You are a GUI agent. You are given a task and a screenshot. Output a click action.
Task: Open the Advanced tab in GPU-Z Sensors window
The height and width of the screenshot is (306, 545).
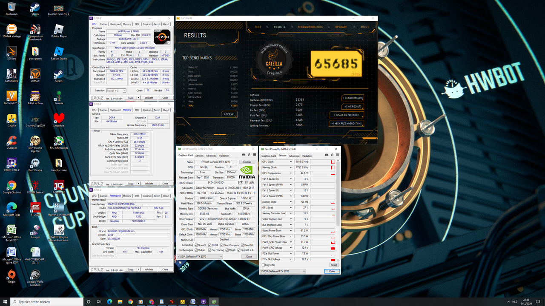click(294, 156)
